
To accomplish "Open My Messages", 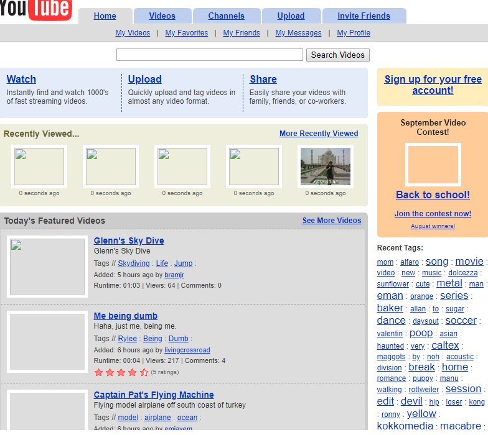I will pyautogui.click(x=298, y=33).
